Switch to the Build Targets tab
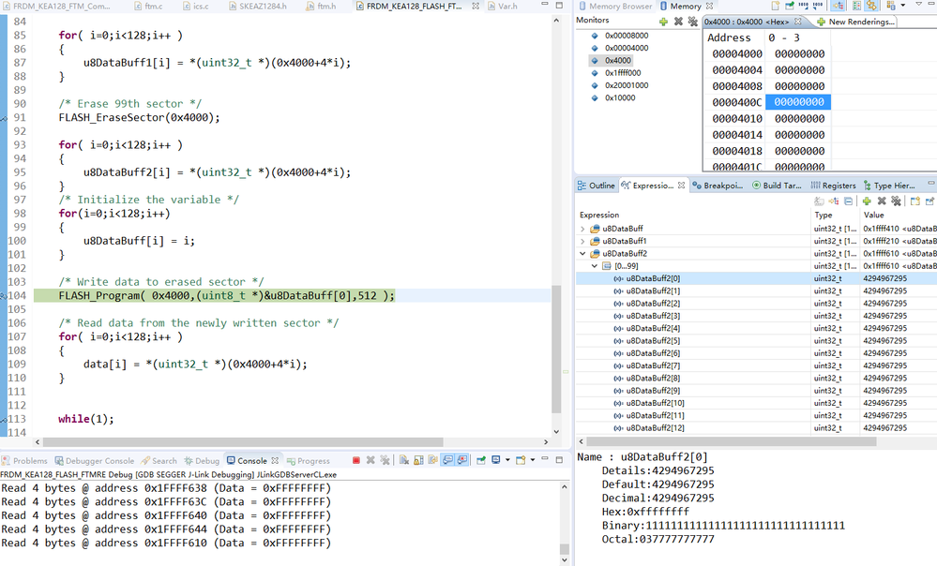 pos(777,186)
